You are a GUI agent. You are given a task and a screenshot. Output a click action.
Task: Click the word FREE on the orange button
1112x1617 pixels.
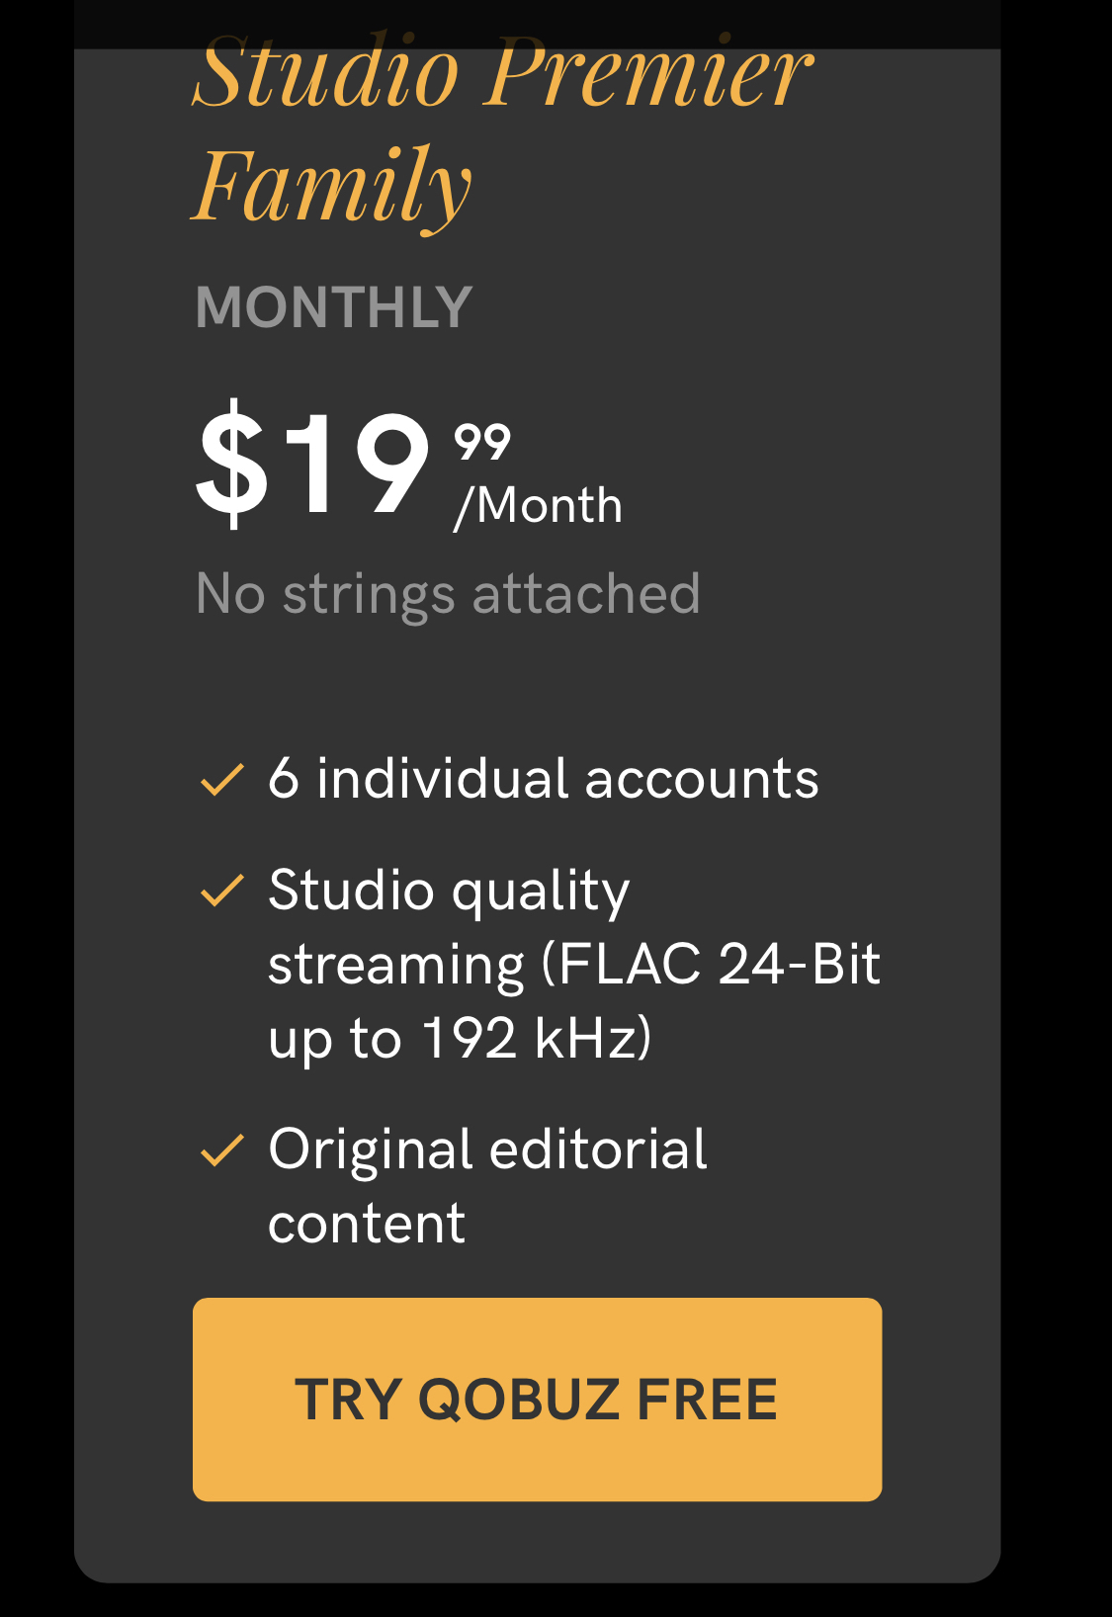pyautogui.click(x=707, y=1401)
